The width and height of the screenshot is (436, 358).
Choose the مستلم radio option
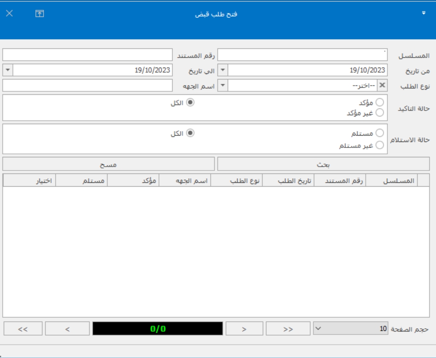coord(379,134)
